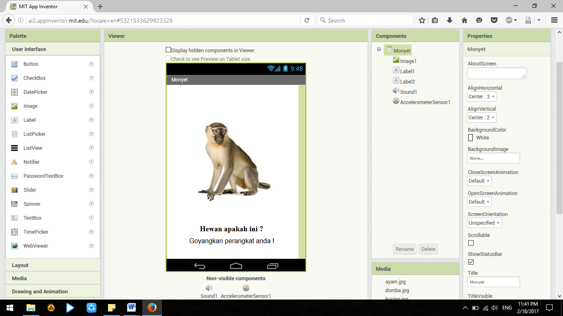Uncheck the ShowStatusBar property checkbox
This screenshot has width=563, height=316.
471,262
